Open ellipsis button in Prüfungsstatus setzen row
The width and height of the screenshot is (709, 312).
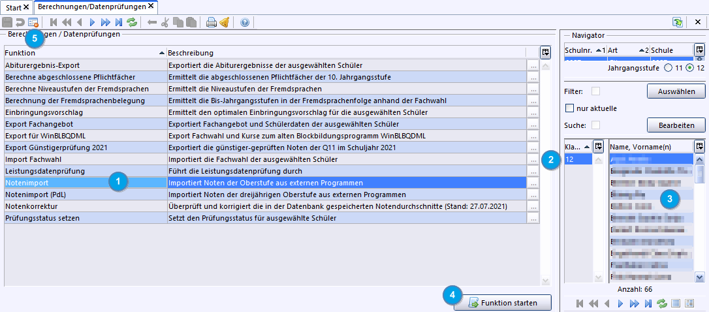(533, 218)
